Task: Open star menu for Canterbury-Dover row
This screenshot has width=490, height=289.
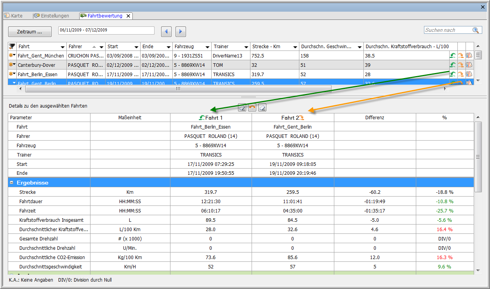Action: (12, 65)
